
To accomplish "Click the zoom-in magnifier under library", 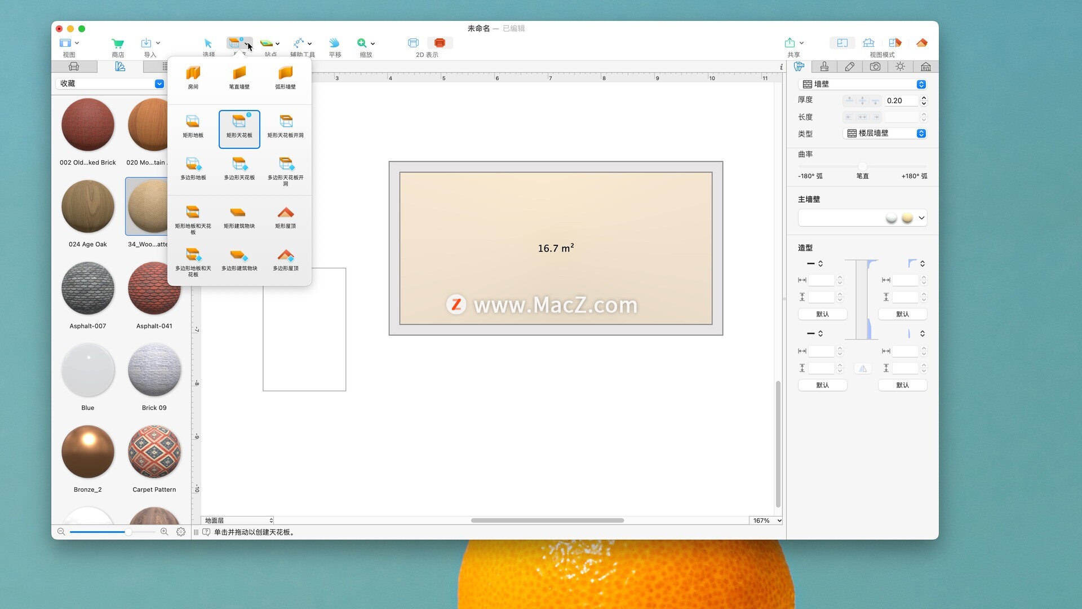I will 165,532.
